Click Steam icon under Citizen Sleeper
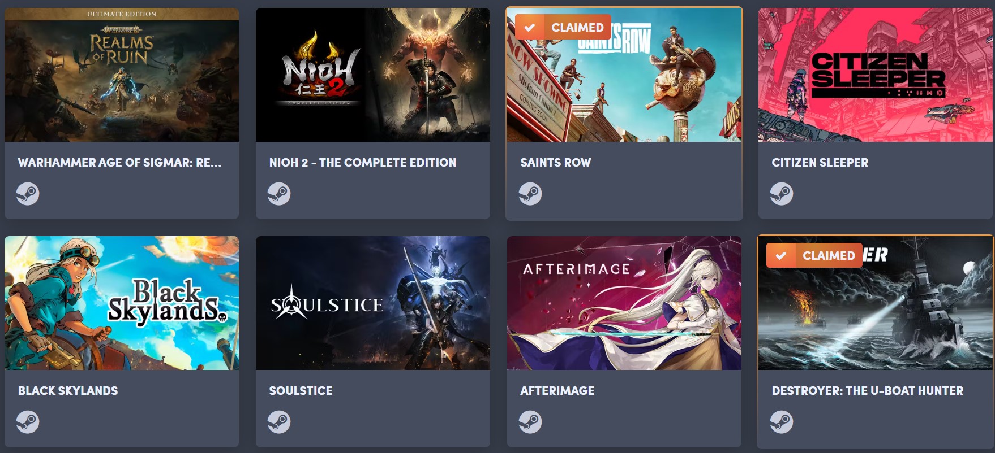 click(782, 194)
